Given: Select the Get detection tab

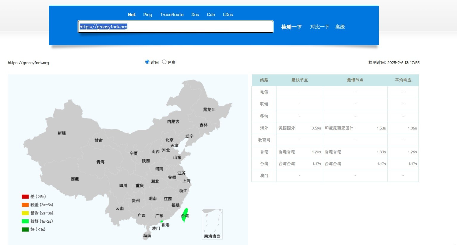Looking at the screenshot, I should click(x=132, y=15).
